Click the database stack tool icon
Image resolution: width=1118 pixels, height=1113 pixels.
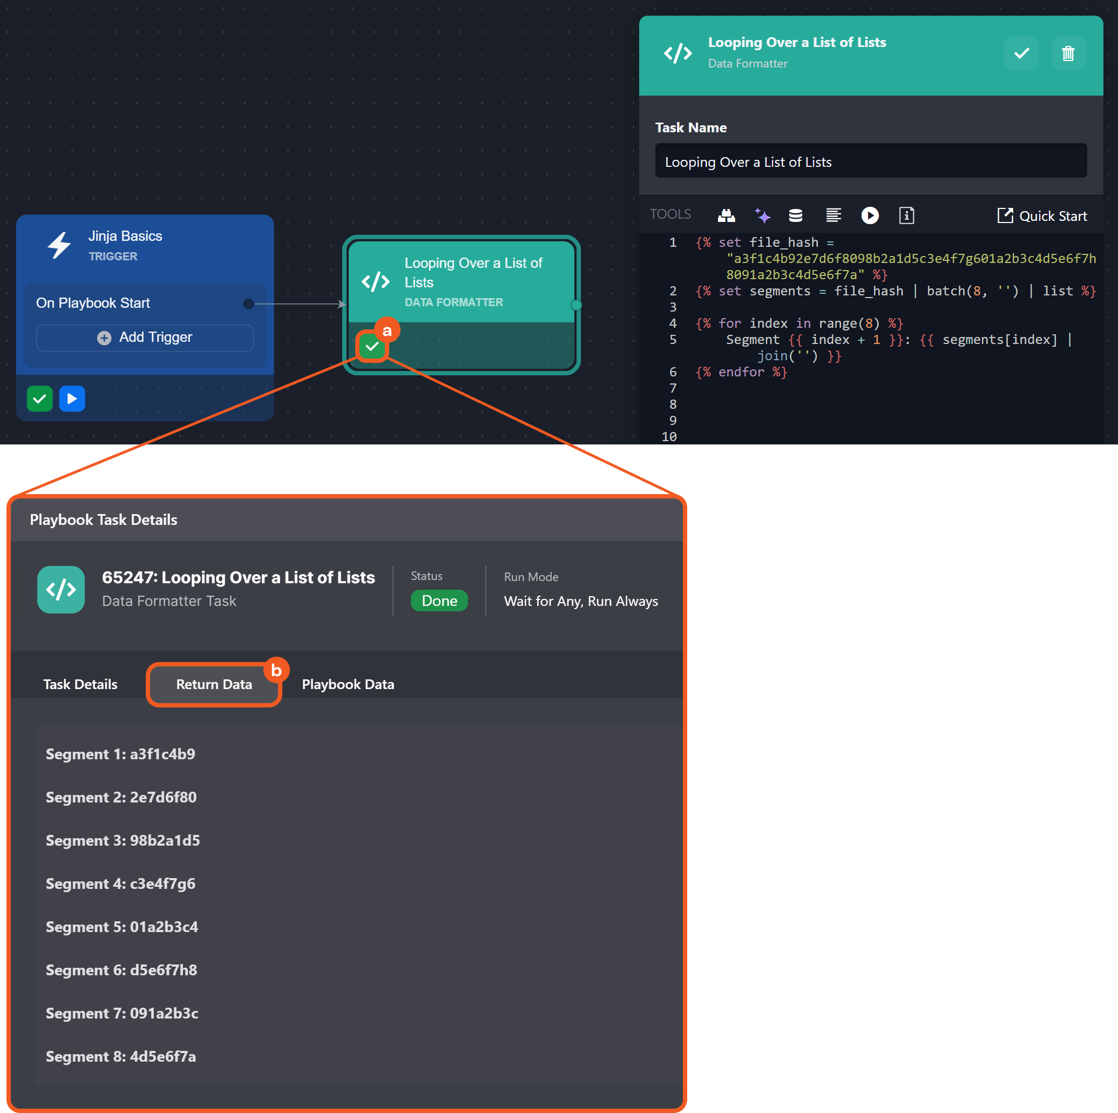point(796,215)
